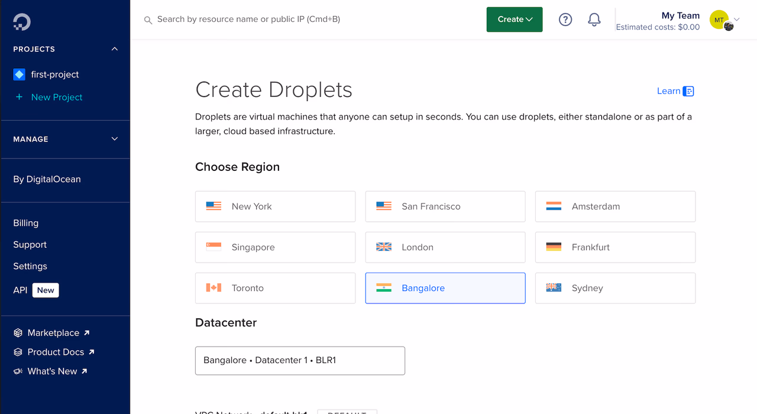Click the Create Droplets heading
Screen dimensions: 757x414
tap(274, 90)
